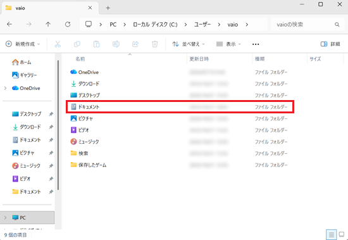
Task: Select pinned デスクトップ in sidebar
Action: (x=27, y=114)
